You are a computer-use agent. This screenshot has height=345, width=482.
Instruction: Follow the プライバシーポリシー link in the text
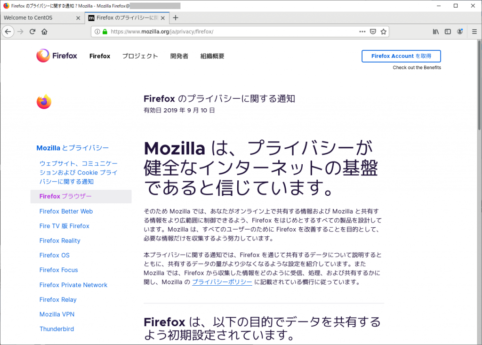[x=222, y=282]
